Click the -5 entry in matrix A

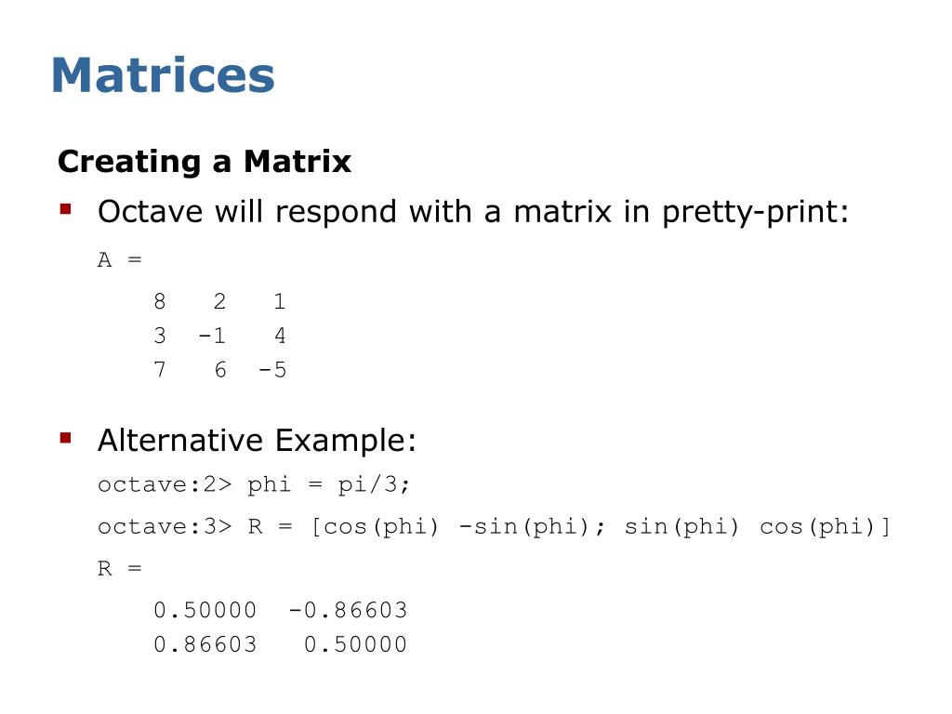pos(272,369)
